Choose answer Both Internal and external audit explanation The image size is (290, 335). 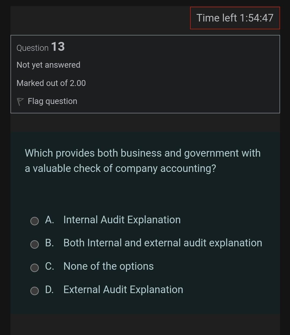(x=162, y=243)
